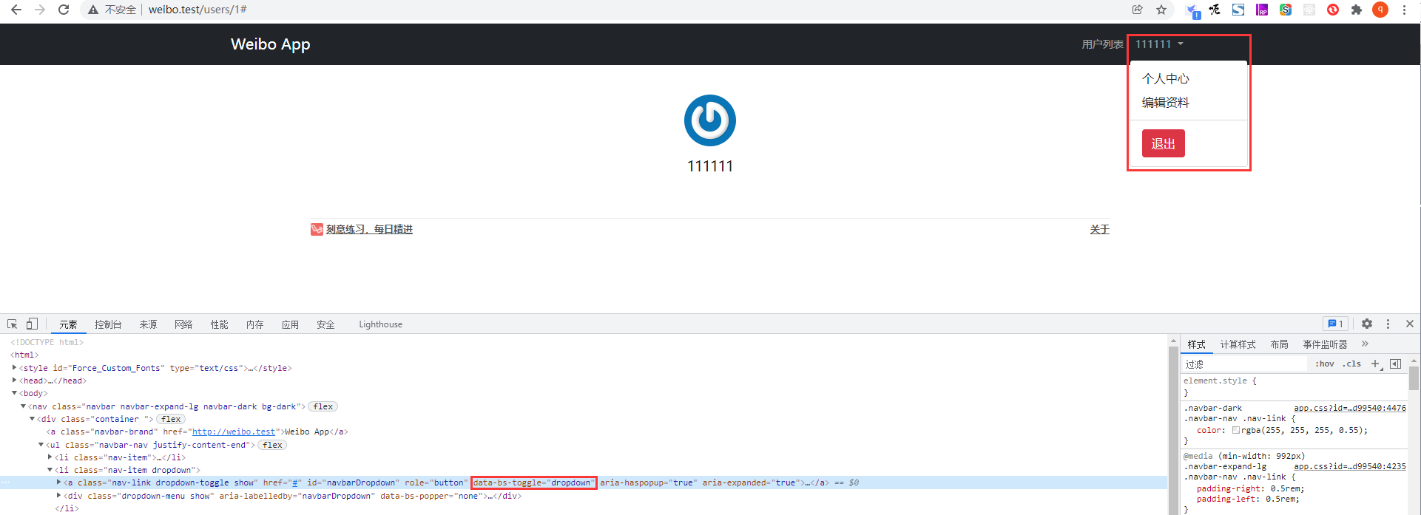
Task: Toggle the 111111 navbar dropdown
Action: (1159, 44)
